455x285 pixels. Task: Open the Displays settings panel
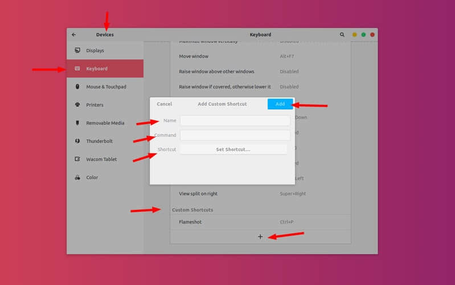pos(105,50)
